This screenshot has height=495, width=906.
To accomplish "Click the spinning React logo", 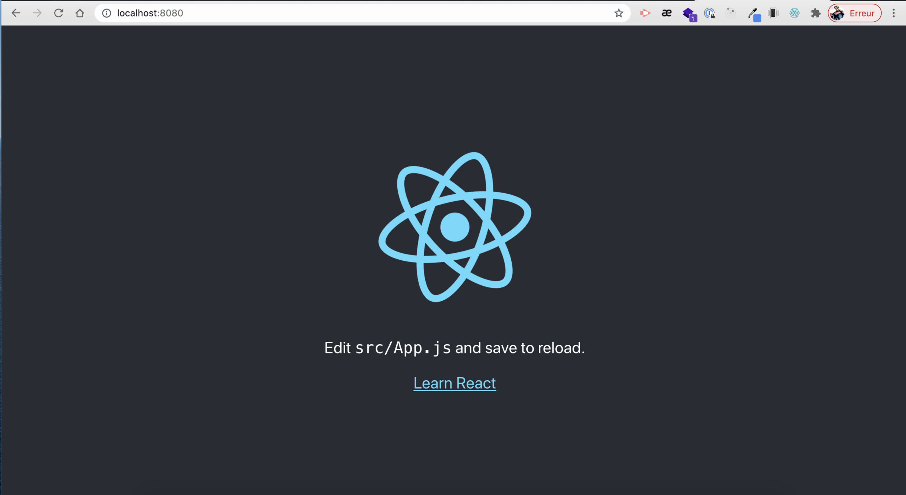I will [454, 227].
